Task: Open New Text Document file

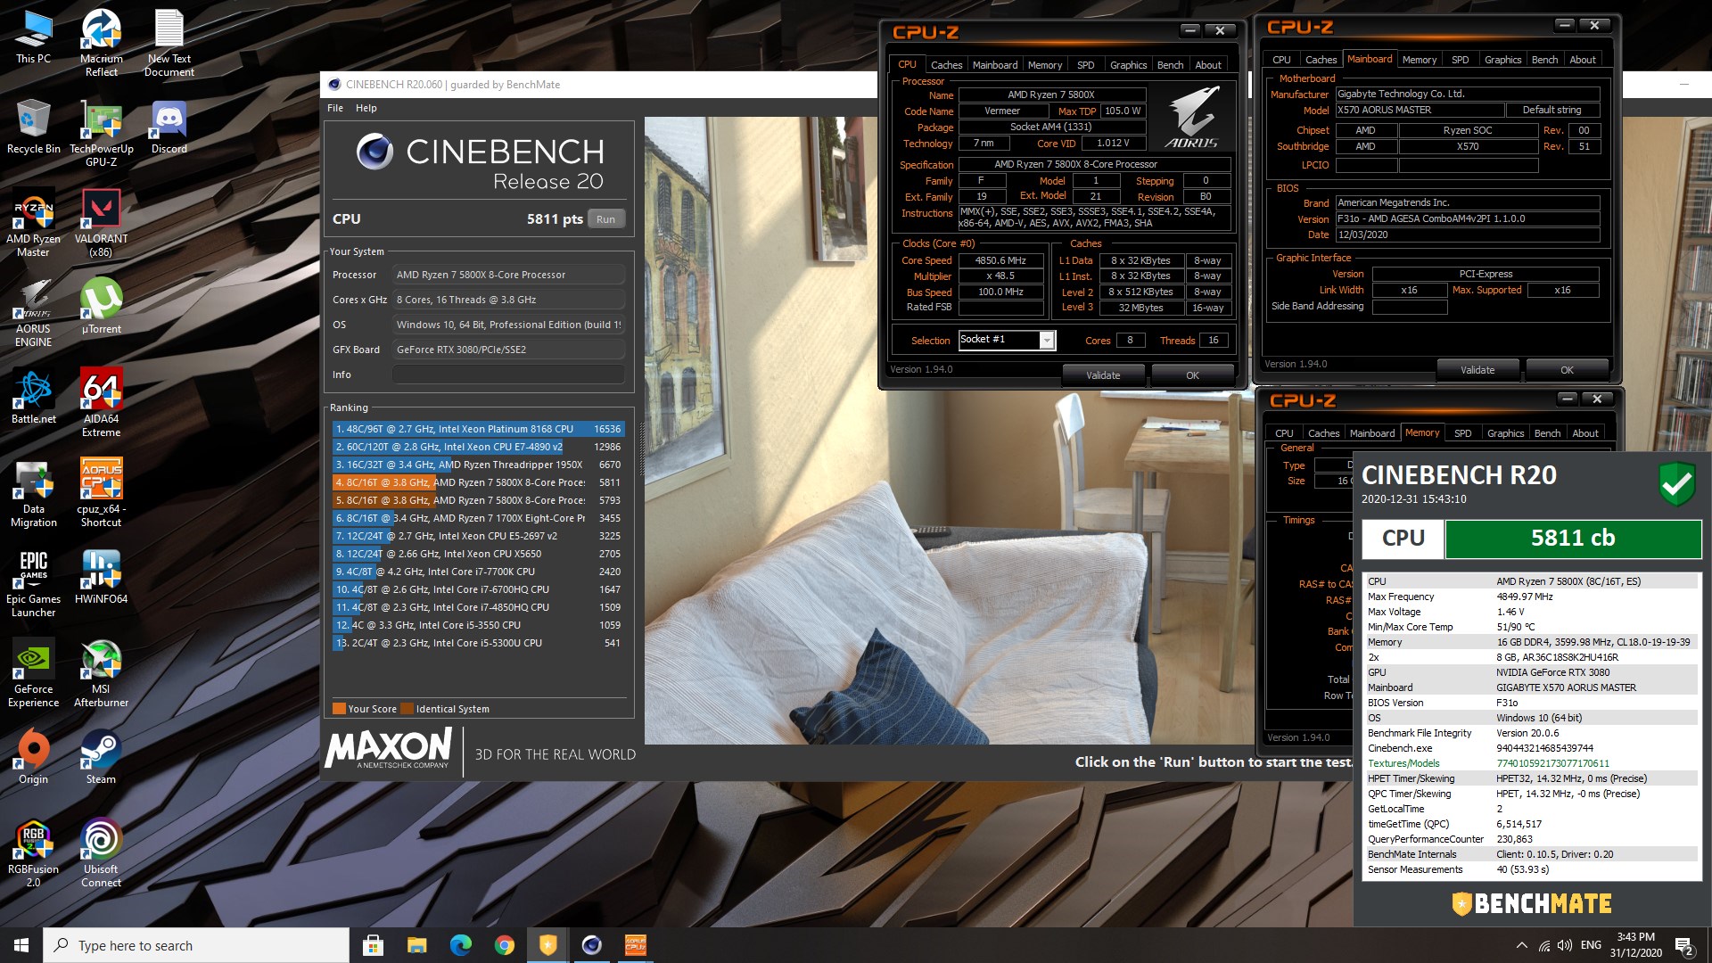Action: (169, 43)
